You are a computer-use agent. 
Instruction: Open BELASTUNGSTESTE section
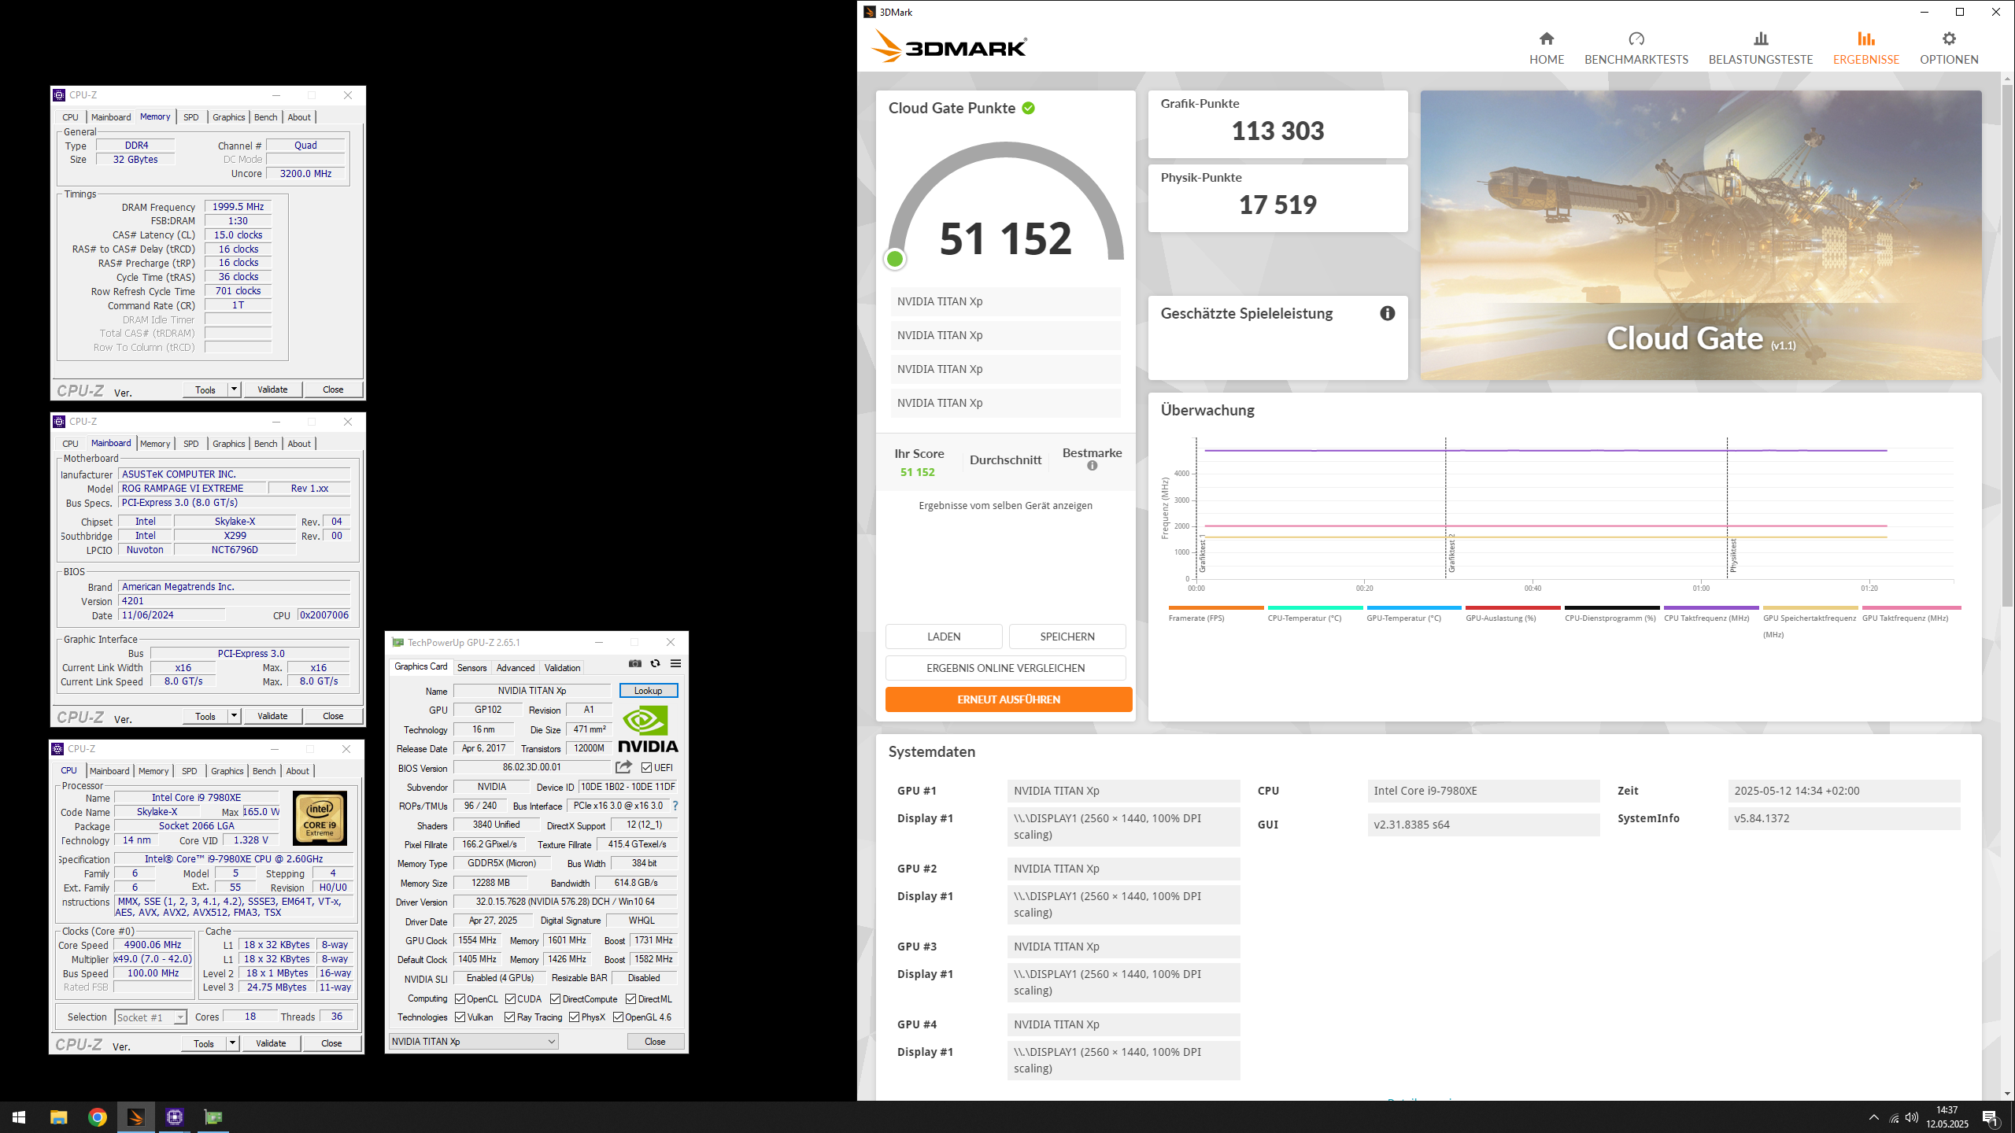tap(1760, 48)
